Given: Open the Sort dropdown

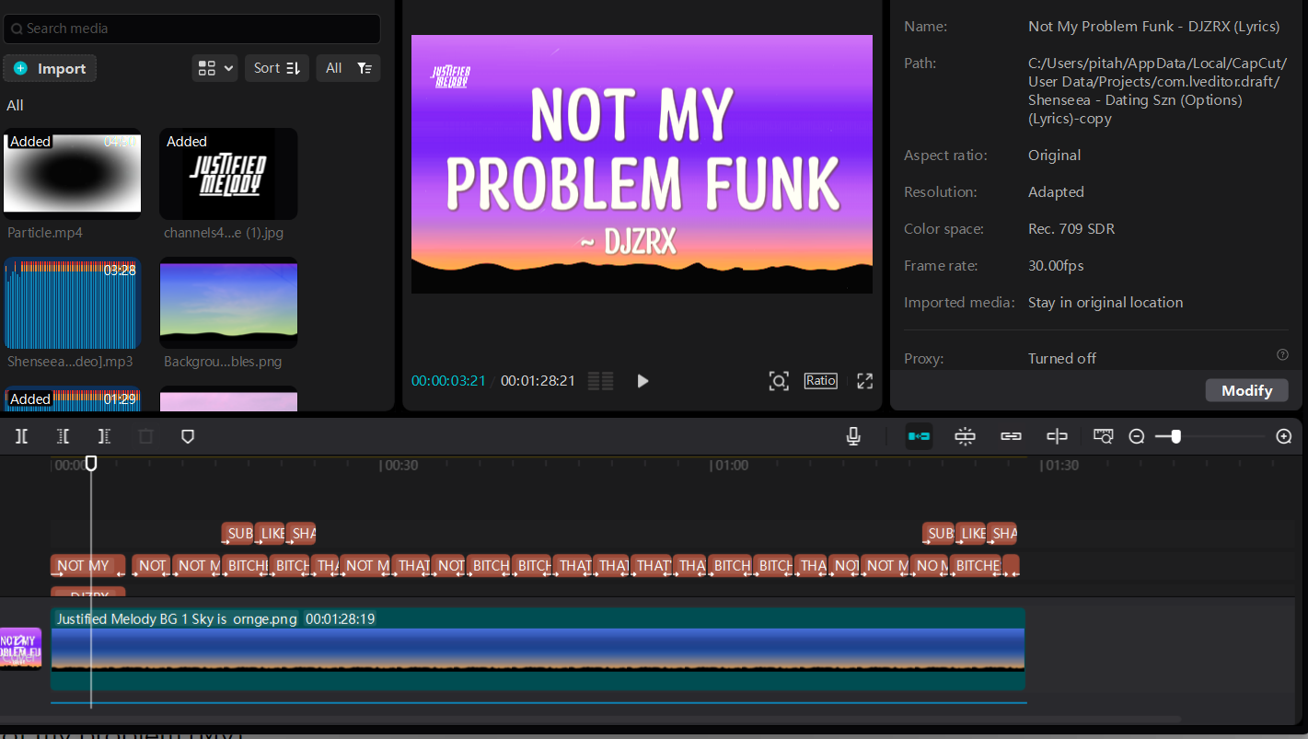Looking at the screenshot, I should click(277, 68).
